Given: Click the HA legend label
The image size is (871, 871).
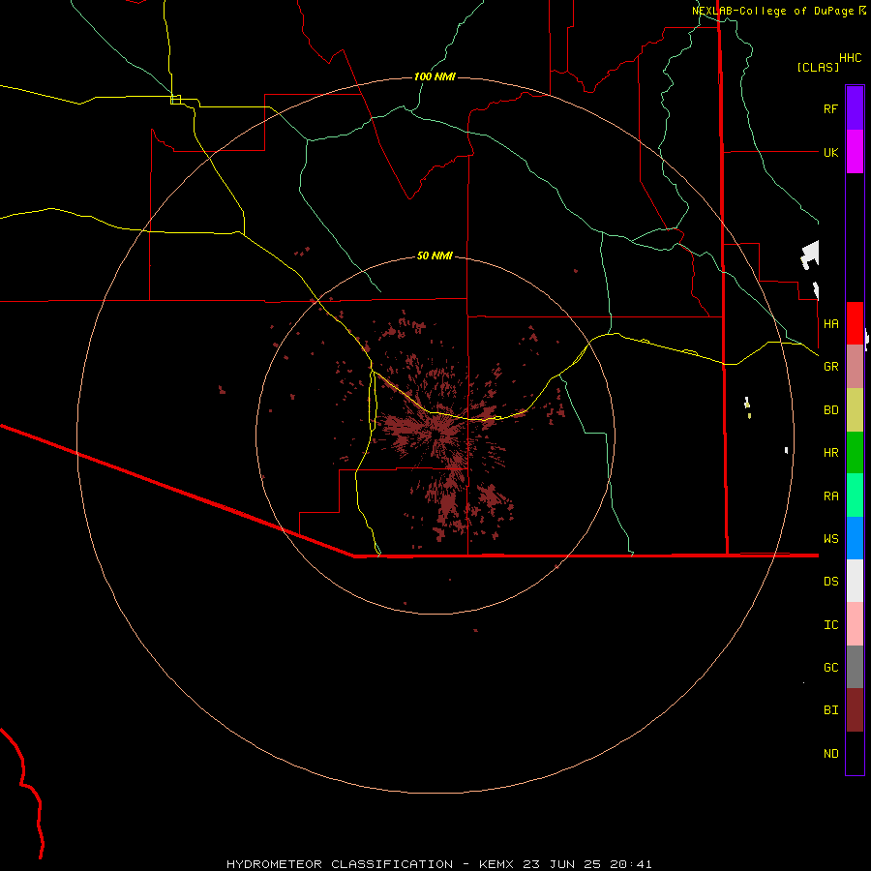Looking at the screenshot, I should [x=830, y=324].
